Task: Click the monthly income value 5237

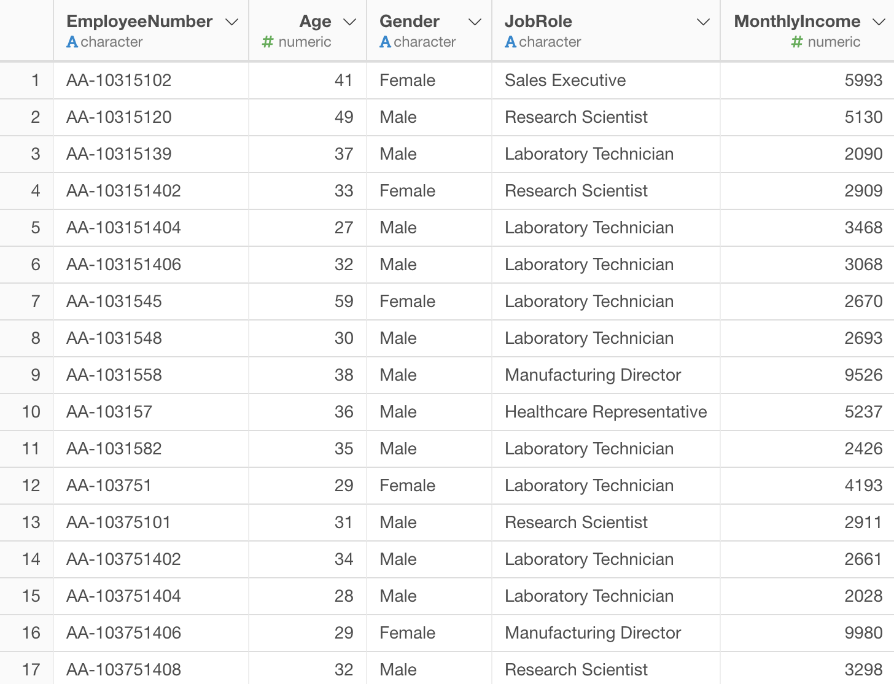Action: 863,412
